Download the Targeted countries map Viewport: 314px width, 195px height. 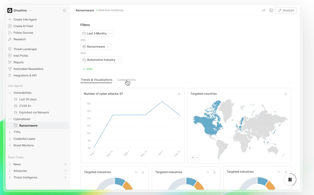(286, 94)
